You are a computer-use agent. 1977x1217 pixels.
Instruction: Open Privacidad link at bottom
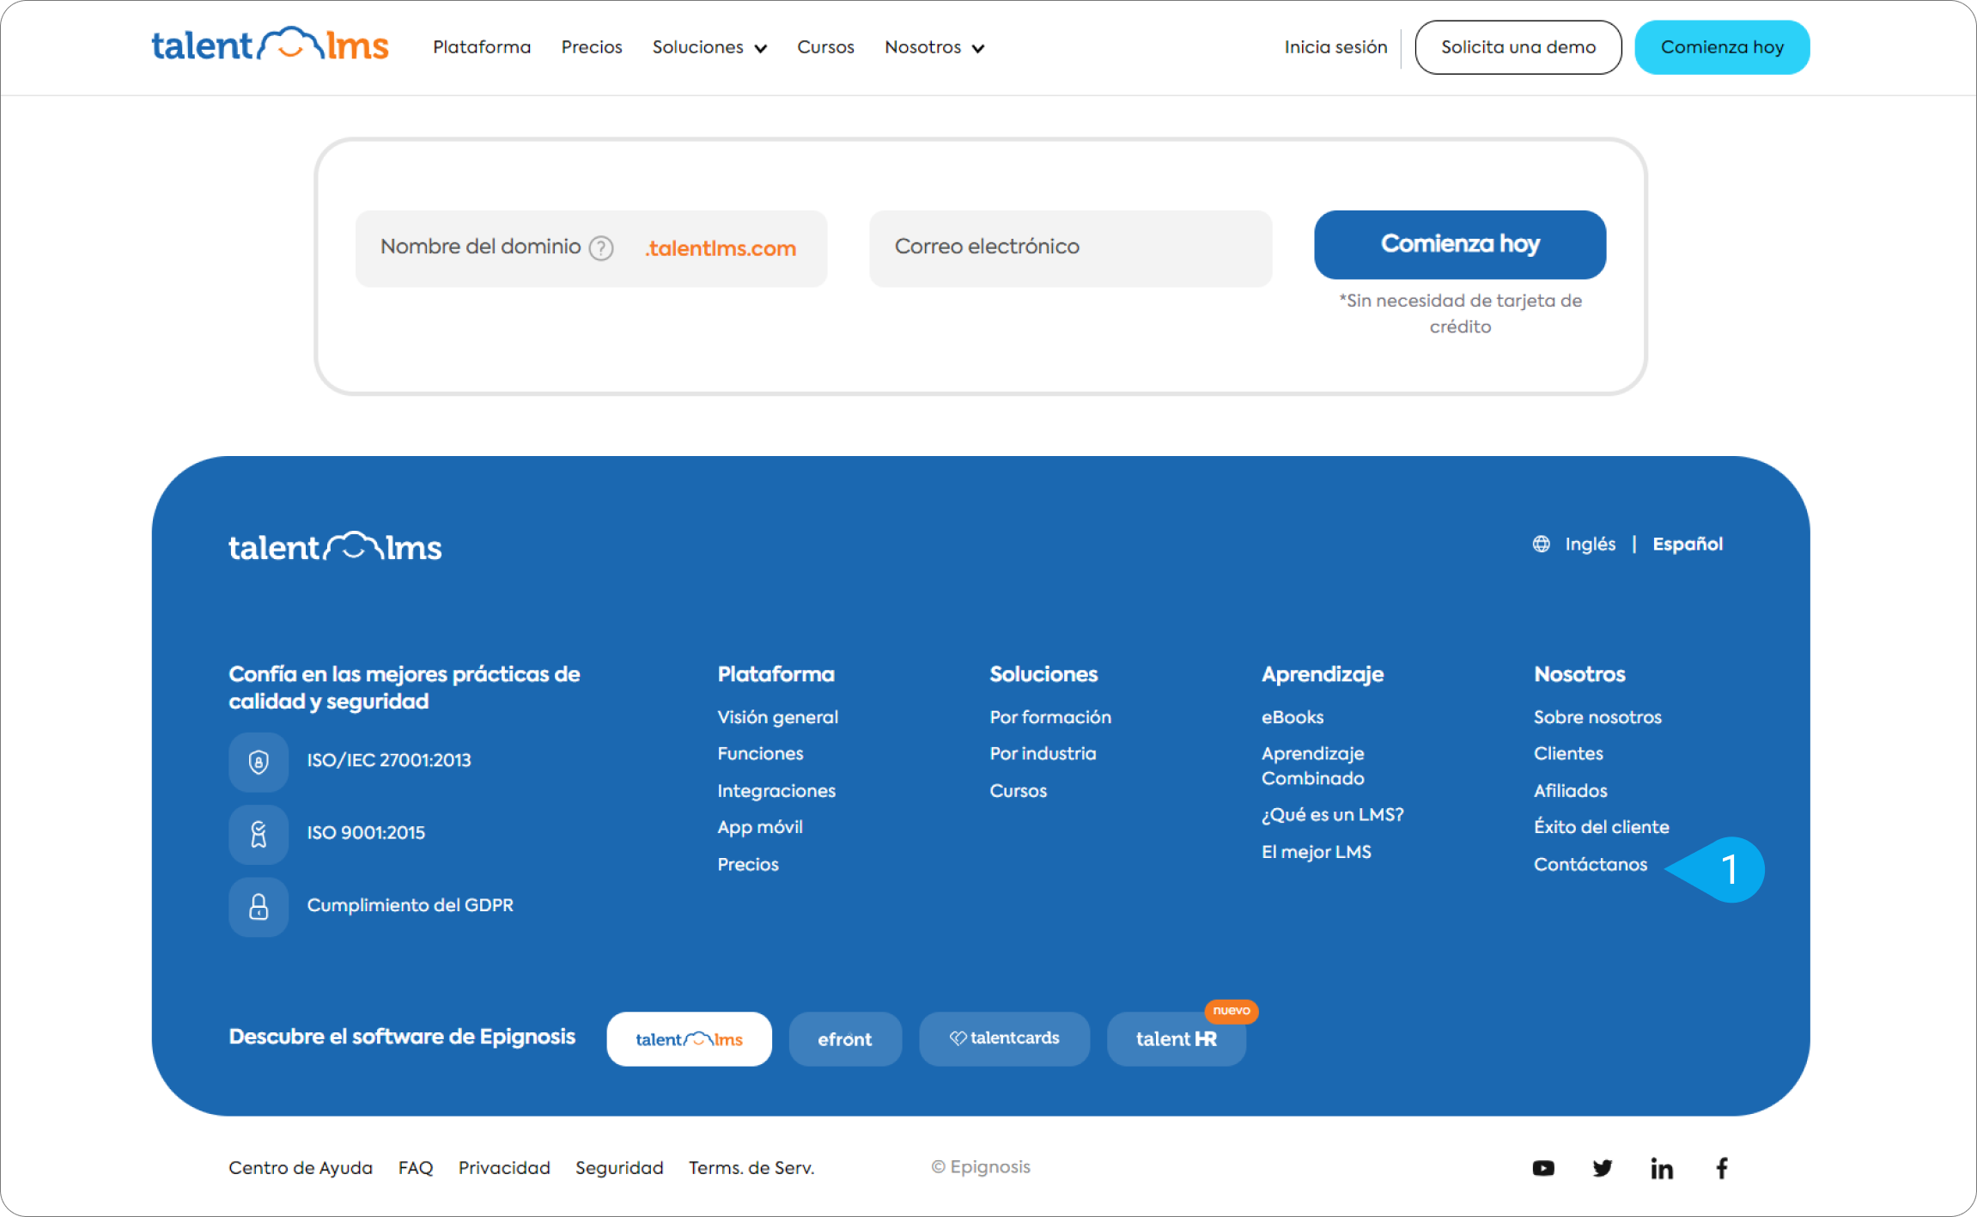pyautogui.click(x=504, y=1168)
